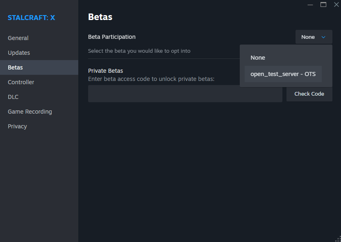The width and height of the screenshot is (341, 242).
Task: Select open_test_server - OTS beta option
Action: tap(283, 74)
